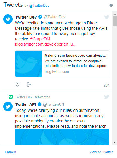Click the timeline scrollbar down arrow
Viewport: 117px width, 158px height.
[115, 142]
